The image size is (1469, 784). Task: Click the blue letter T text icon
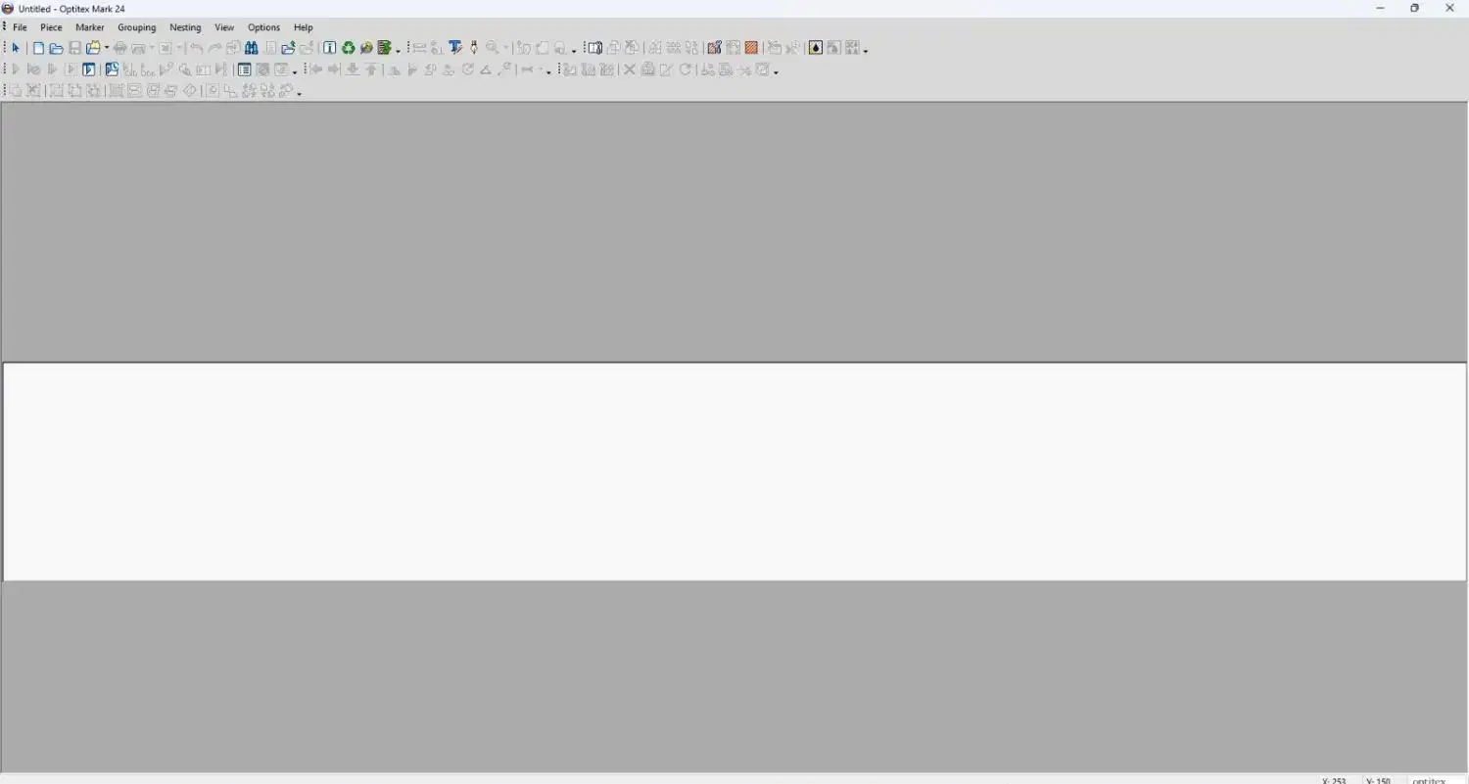455,48
